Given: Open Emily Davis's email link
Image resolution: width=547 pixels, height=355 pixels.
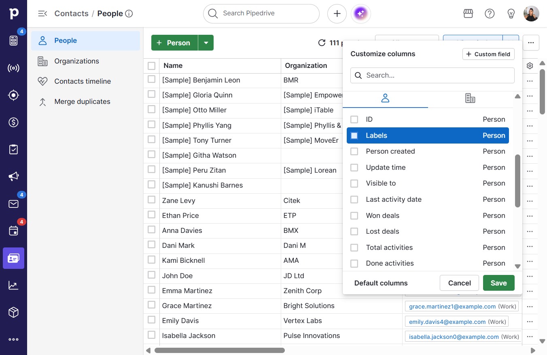Looking at the screenshot, I should pos(447,322).
